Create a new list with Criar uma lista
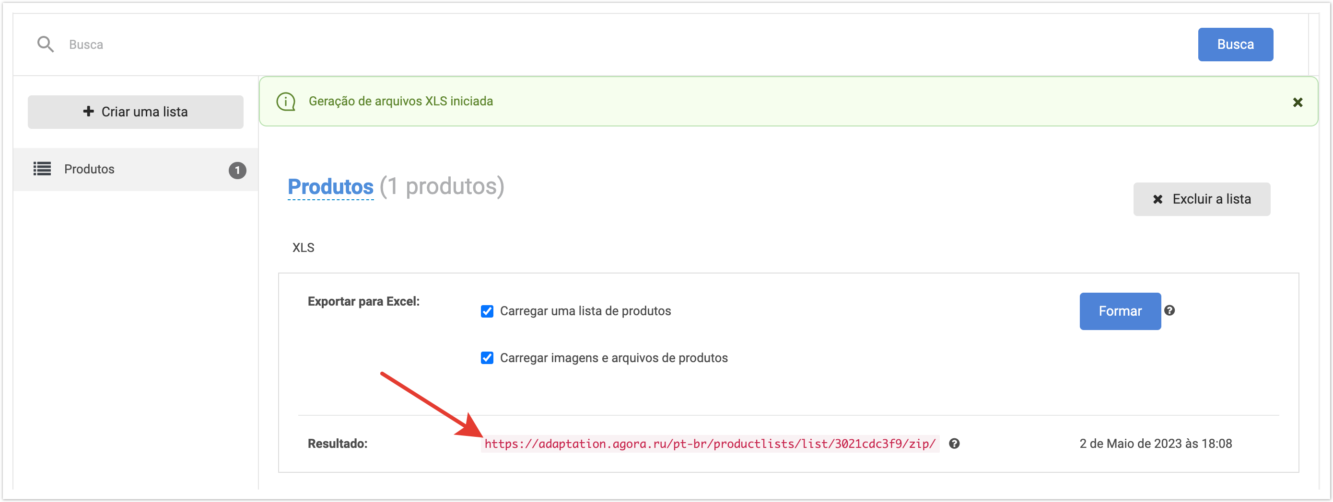Image resolution: width=1333 pixels, height=502 pixels. 136,112
